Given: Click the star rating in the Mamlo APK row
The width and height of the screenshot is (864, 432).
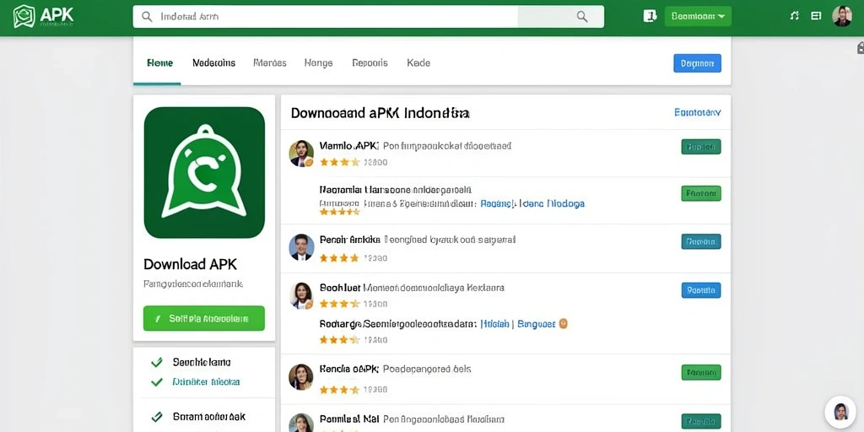Looking at the screenshot, I should tap(339, 162).
